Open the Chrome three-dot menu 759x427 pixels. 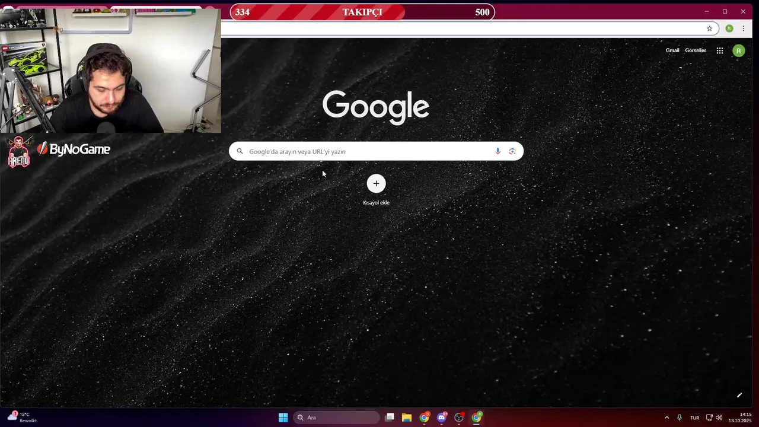coord(744,28)
